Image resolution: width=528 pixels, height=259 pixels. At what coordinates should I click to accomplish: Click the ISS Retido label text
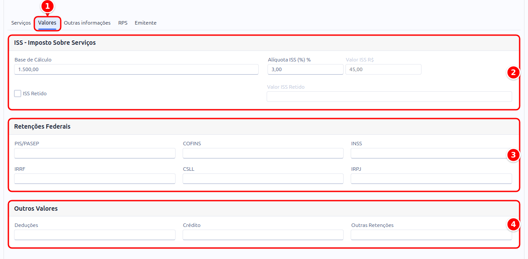(x=35, y=94)
